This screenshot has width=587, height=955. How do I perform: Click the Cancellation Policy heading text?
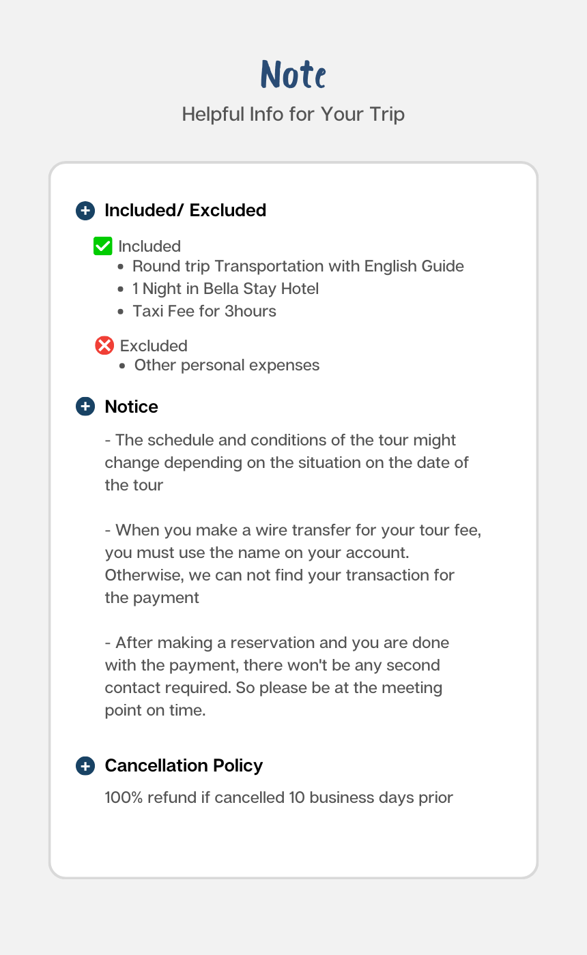pos(184,766)
